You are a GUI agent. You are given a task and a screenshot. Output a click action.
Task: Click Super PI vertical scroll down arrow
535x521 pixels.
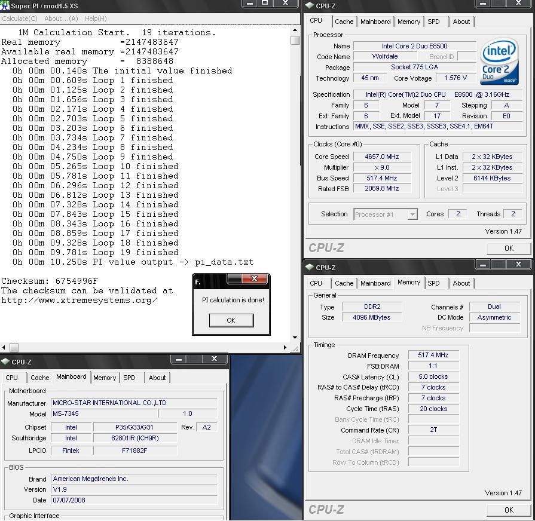click(295, 338)
